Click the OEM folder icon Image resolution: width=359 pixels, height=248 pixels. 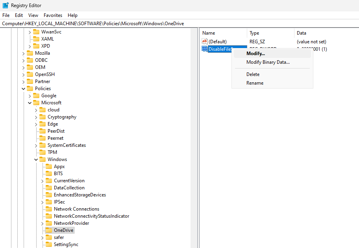(30, 67)
